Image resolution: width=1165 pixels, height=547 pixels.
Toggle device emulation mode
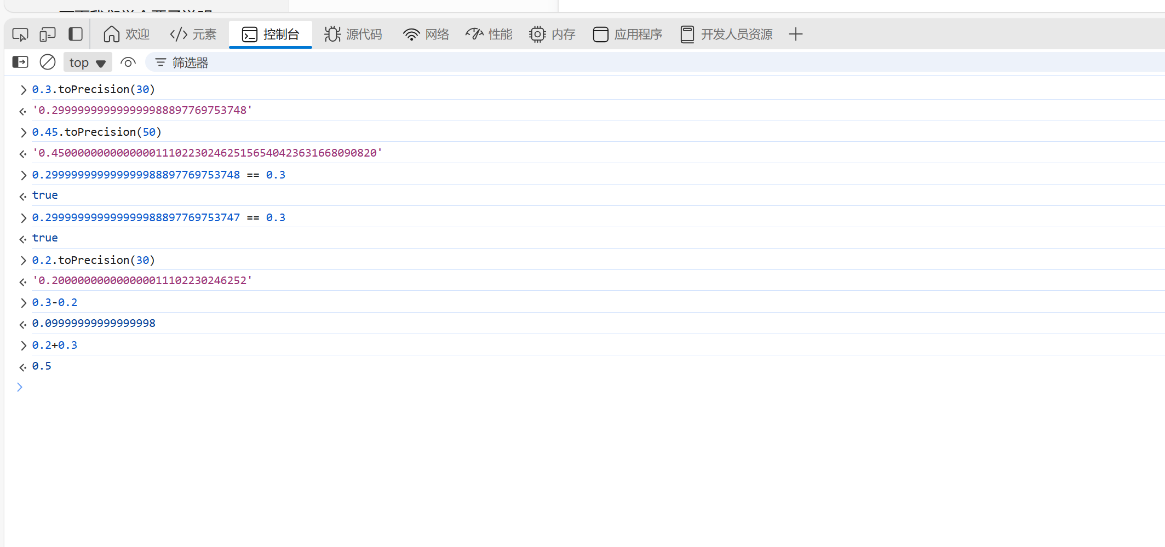(x=48, y=34)
